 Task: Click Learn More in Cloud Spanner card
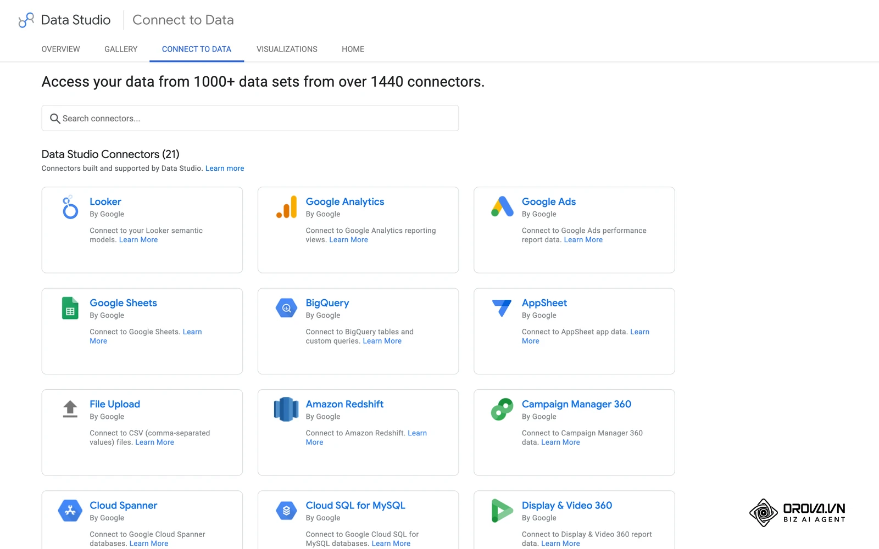point(149,544)
